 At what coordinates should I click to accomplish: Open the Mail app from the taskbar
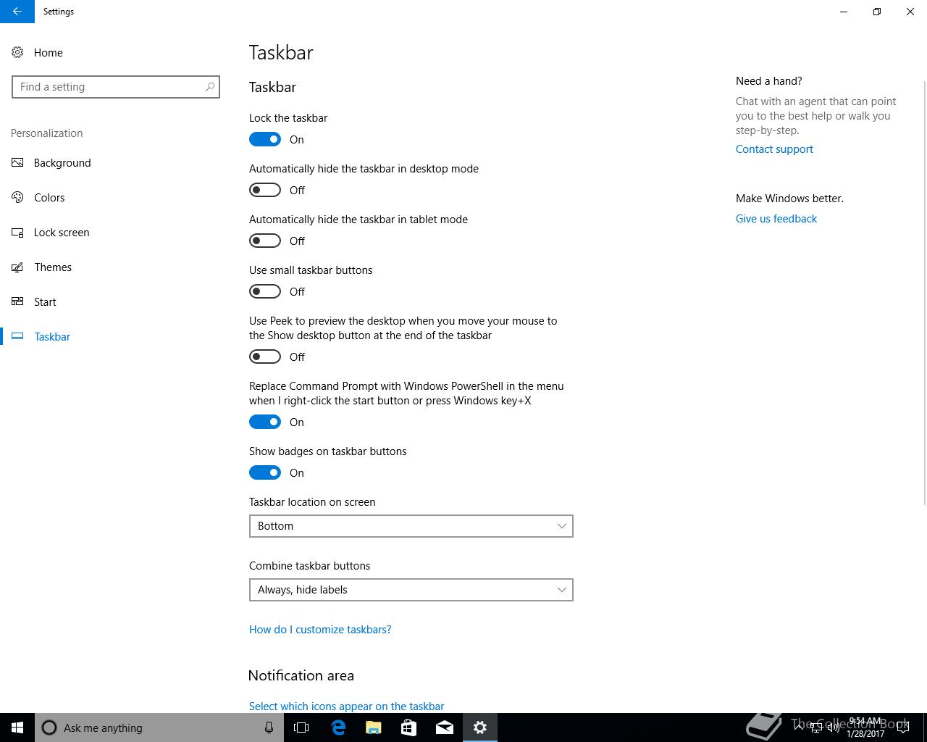click(444, 728)
